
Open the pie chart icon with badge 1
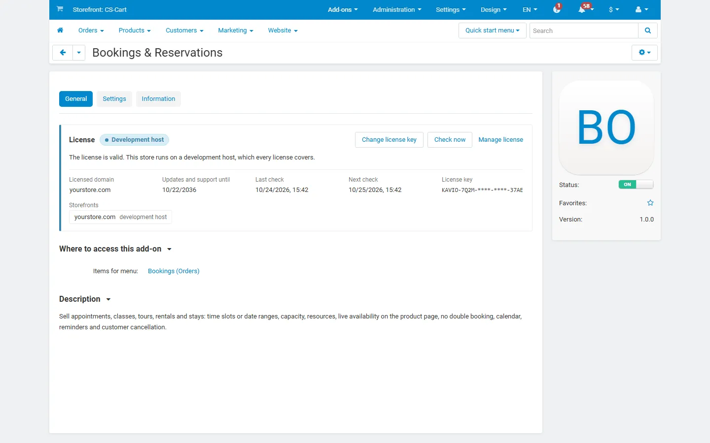[x=557, y=9]
